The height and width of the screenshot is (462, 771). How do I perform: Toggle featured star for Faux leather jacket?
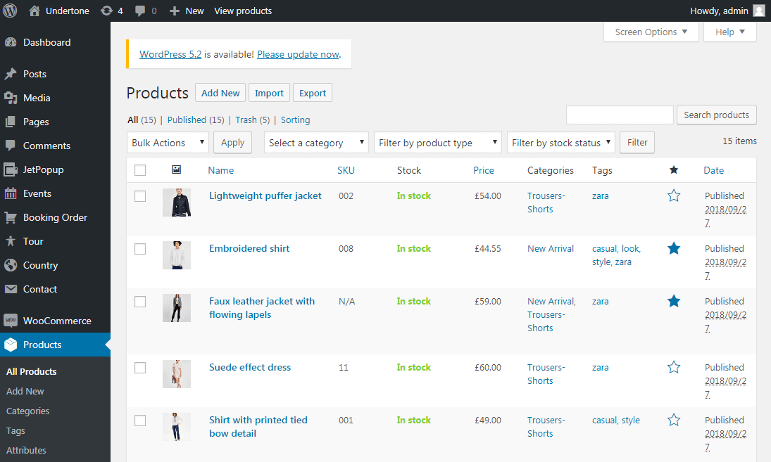click(674, 301)
